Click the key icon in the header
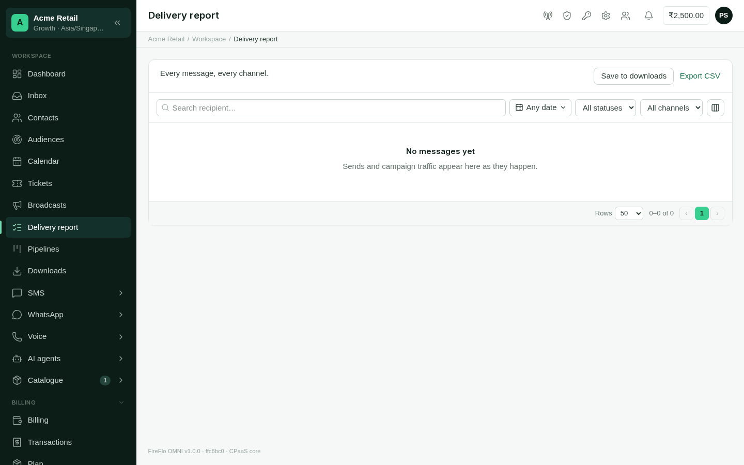The image size is (744, 465). point(586,16)
